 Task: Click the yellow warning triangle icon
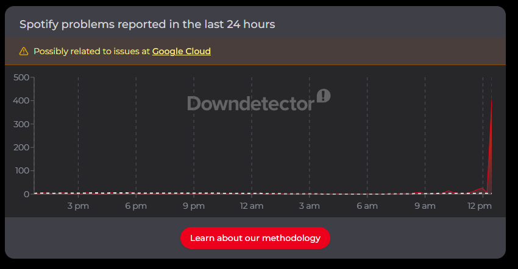pyautogui.click(x=24, y=51)
